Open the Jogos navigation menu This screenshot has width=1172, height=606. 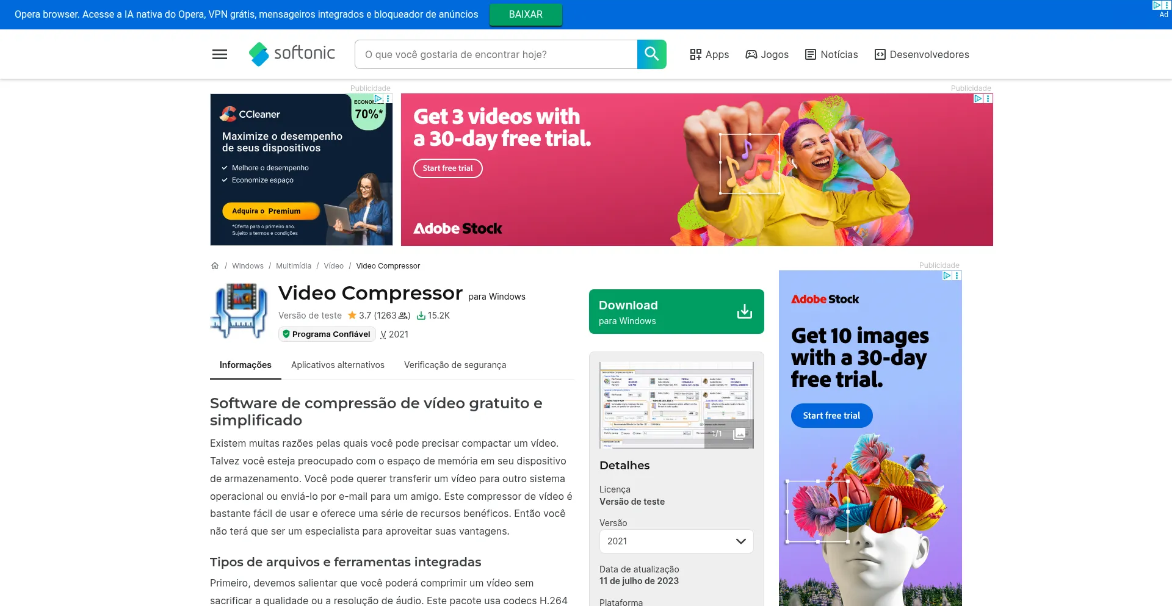pyautogui.click(x=767, y=54)
